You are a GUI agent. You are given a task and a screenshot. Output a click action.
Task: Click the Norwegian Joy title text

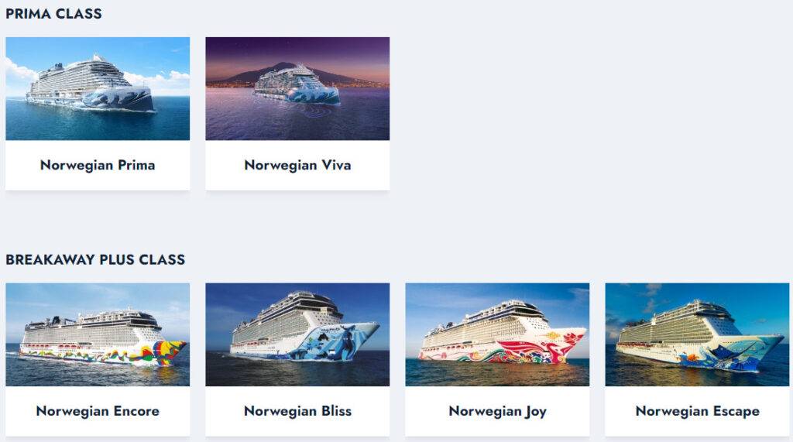click(498, 412)
